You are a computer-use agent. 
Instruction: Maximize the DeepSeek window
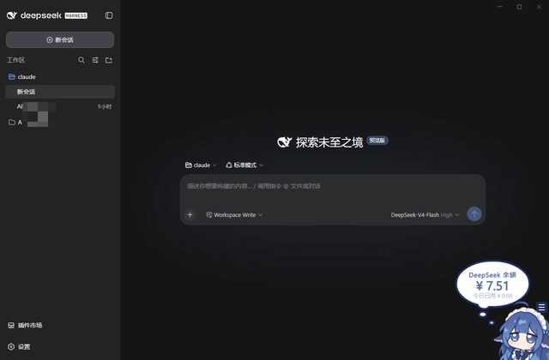519,7
